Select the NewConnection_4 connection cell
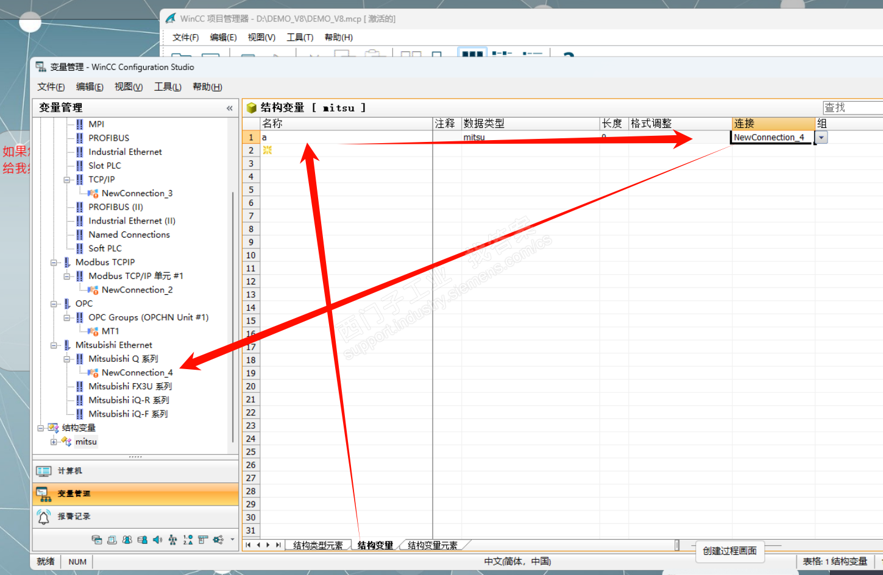This screenshot has height=575, width=883. pos(773,138)
